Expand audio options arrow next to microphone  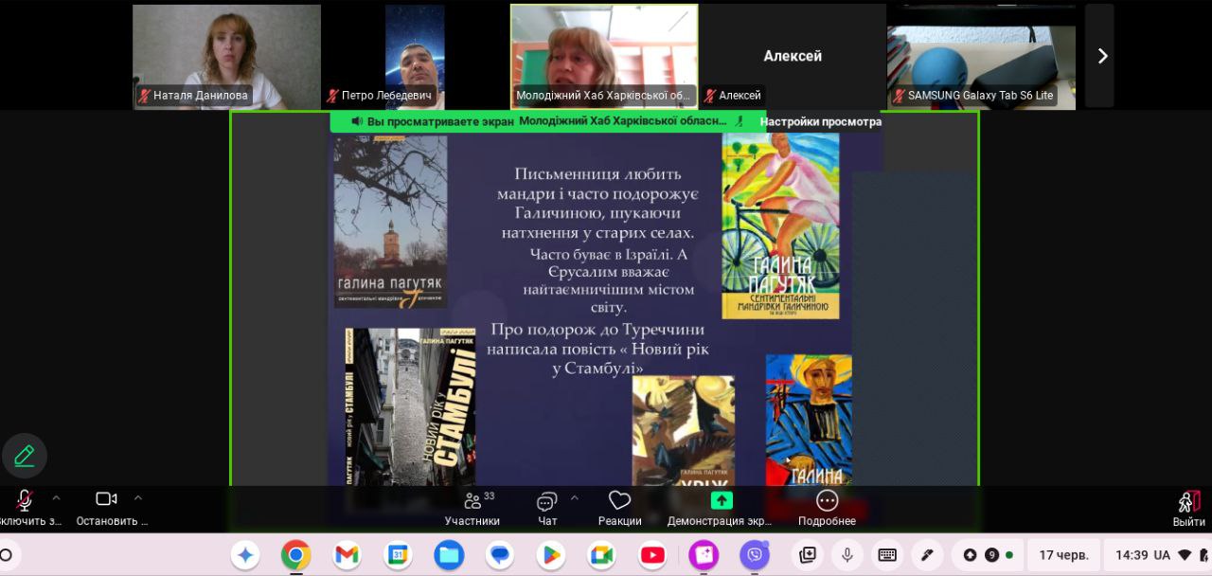click(x=56, y=497)
